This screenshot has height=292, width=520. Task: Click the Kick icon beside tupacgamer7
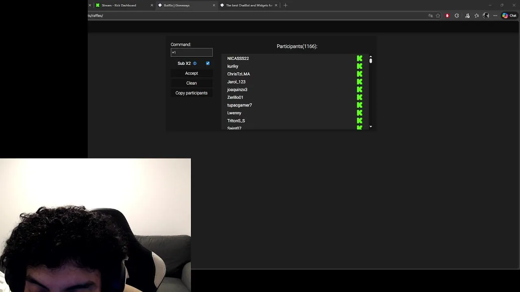[360, 105]
